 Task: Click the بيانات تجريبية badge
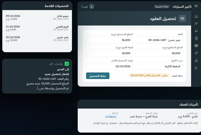pyautogui.click(x=162, y=6)
